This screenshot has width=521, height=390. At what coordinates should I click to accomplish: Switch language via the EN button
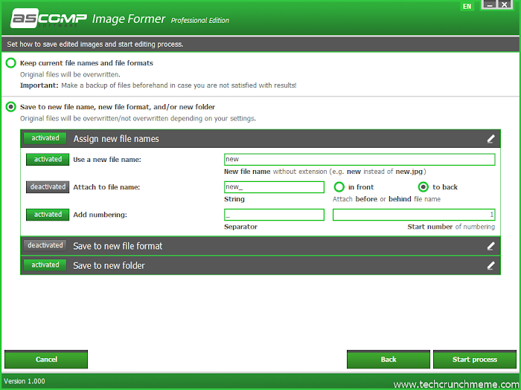(467, 6)
